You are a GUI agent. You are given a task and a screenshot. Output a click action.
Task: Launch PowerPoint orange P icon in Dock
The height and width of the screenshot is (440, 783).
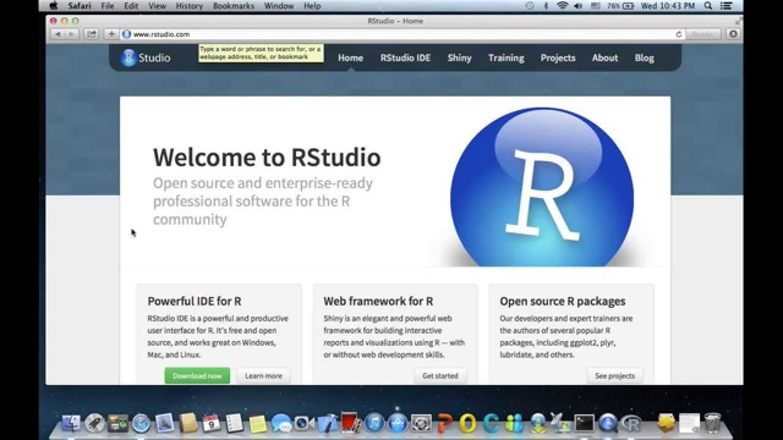[445, 423]
